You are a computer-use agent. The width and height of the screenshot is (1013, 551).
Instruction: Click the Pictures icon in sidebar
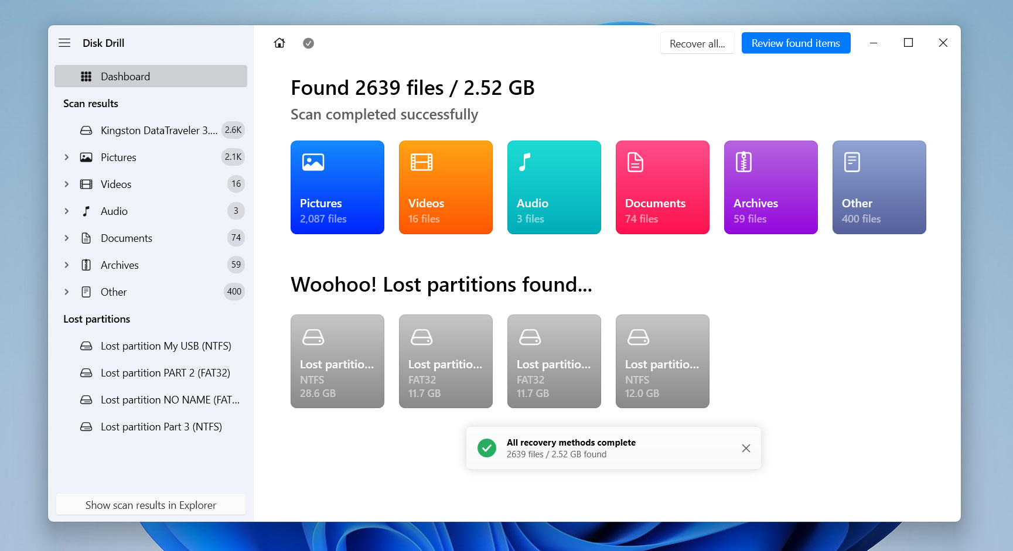(86, 157)
